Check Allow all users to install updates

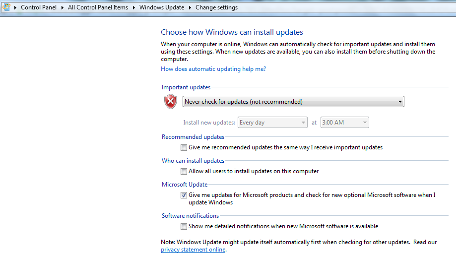(184, 171)
